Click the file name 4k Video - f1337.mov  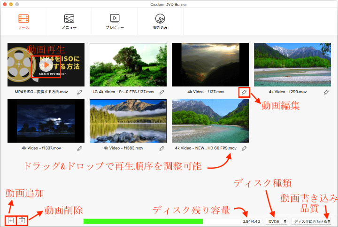click(x=41, y=148)
